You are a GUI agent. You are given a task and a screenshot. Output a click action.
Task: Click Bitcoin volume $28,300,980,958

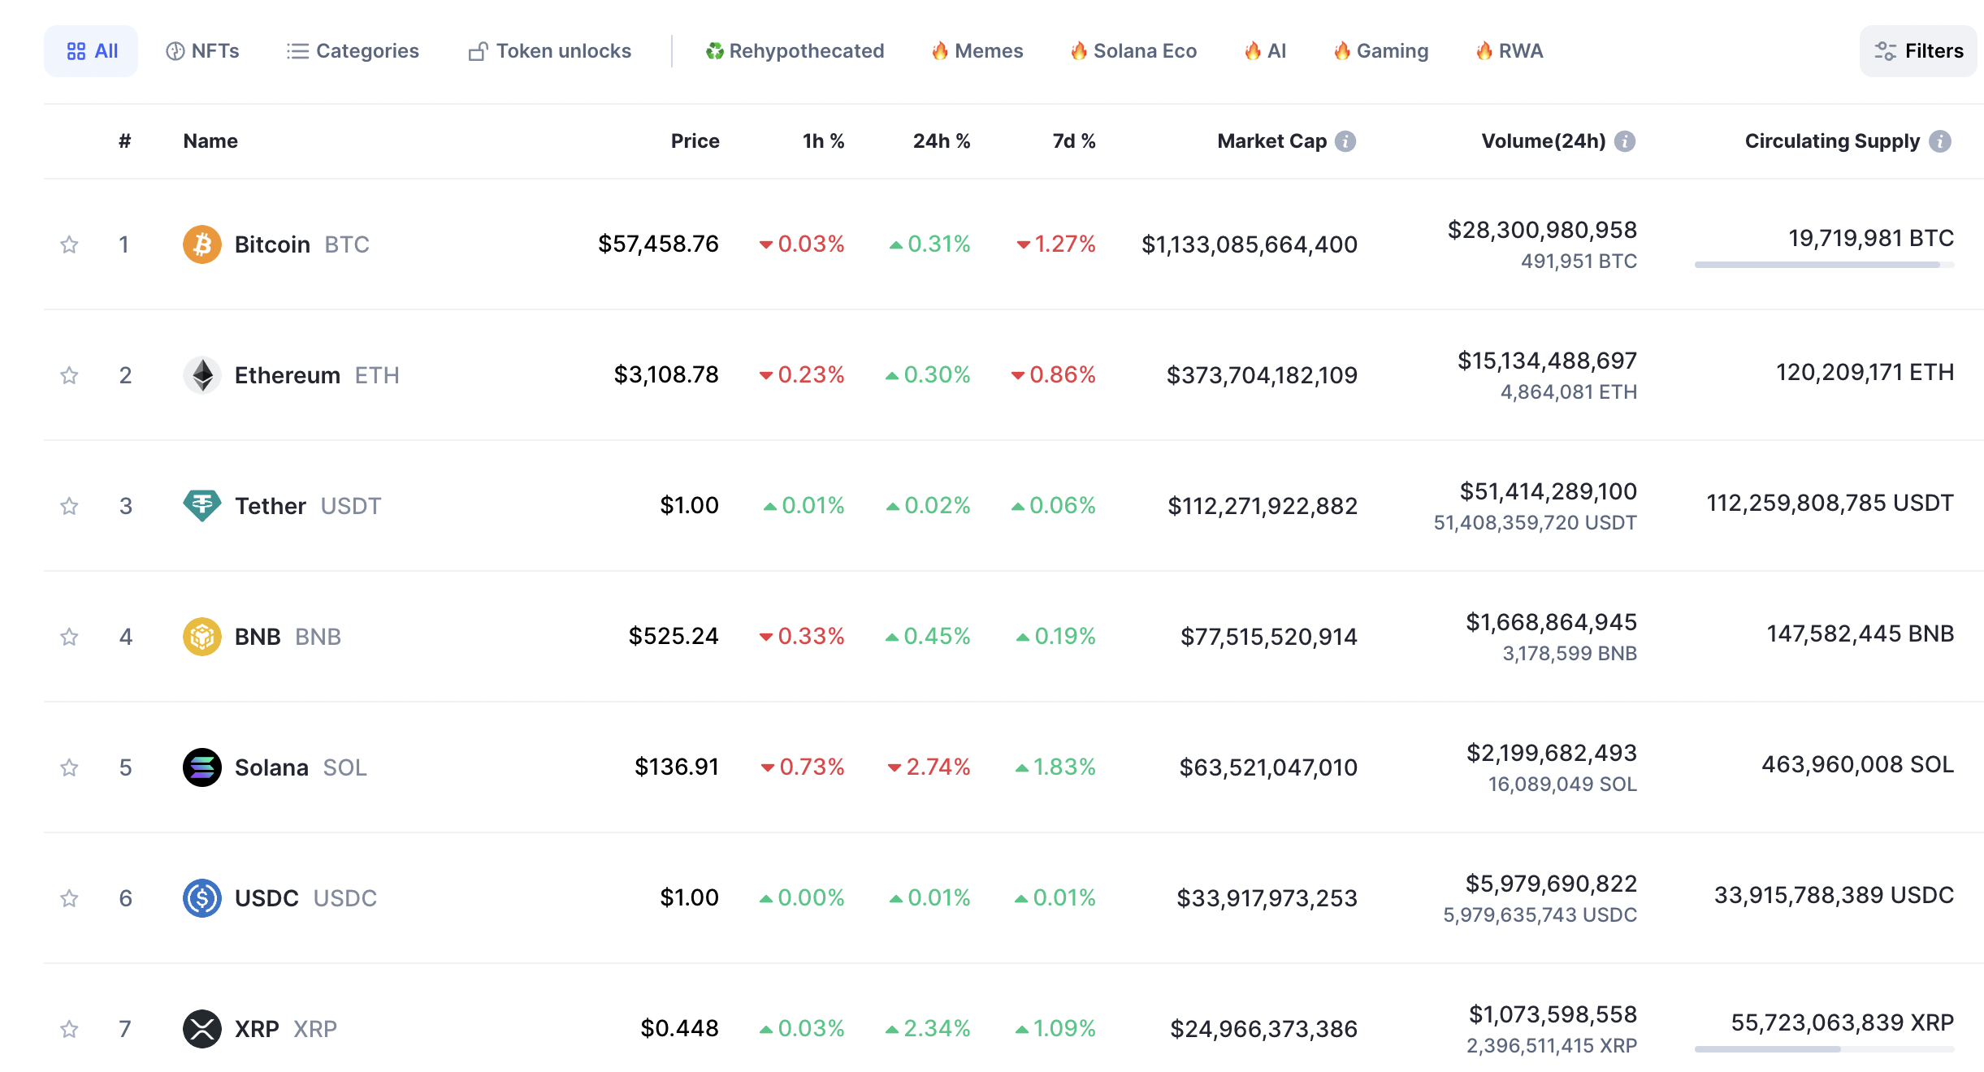(x=1542, y=230)
